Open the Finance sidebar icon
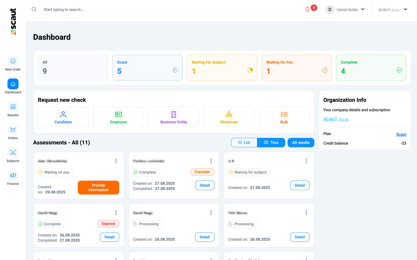The image size is (417, 260). coord(13,176)
